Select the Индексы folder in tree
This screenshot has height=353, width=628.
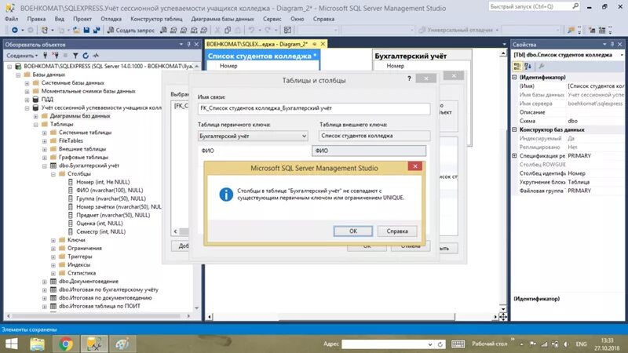tap(78, 264)
